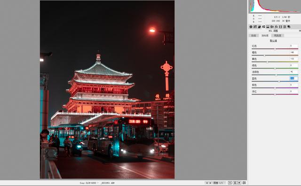Click the HSL 调整 panel title
This screenshot has height=186, width=301.
click(x=273, y=31)
